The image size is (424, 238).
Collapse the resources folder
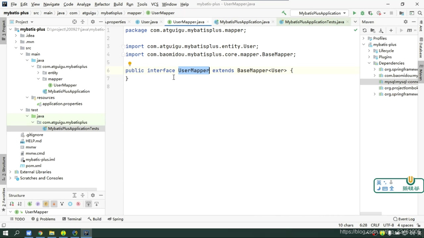click(27, 98)
